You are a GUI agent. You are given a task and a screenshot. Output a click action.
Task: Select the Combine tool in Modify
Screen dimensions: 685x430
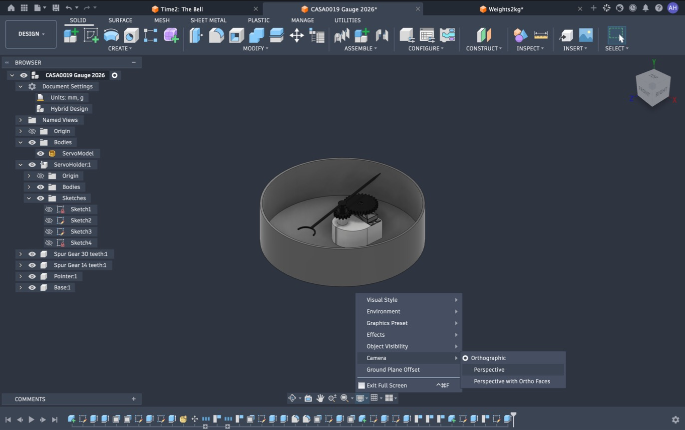click(256, 35)
